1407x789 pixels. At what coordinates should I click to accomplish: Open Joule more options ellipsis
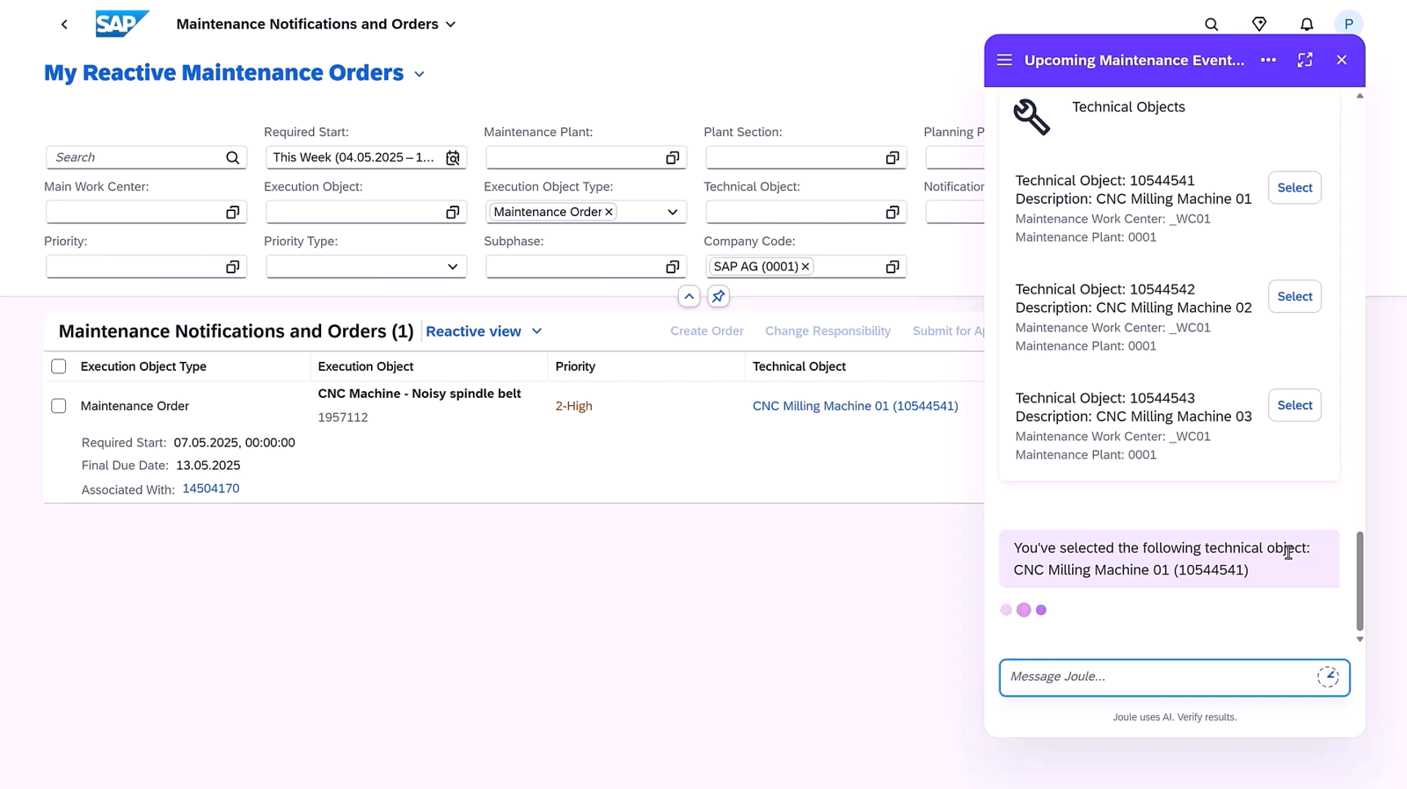[x=1268, y=60]
